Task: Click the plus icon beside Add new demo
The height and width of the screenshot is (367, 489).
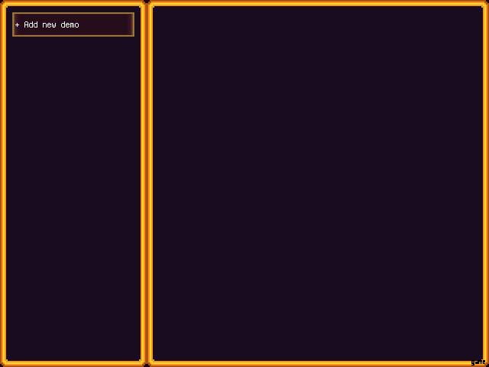Action: [x=18, y=25]
